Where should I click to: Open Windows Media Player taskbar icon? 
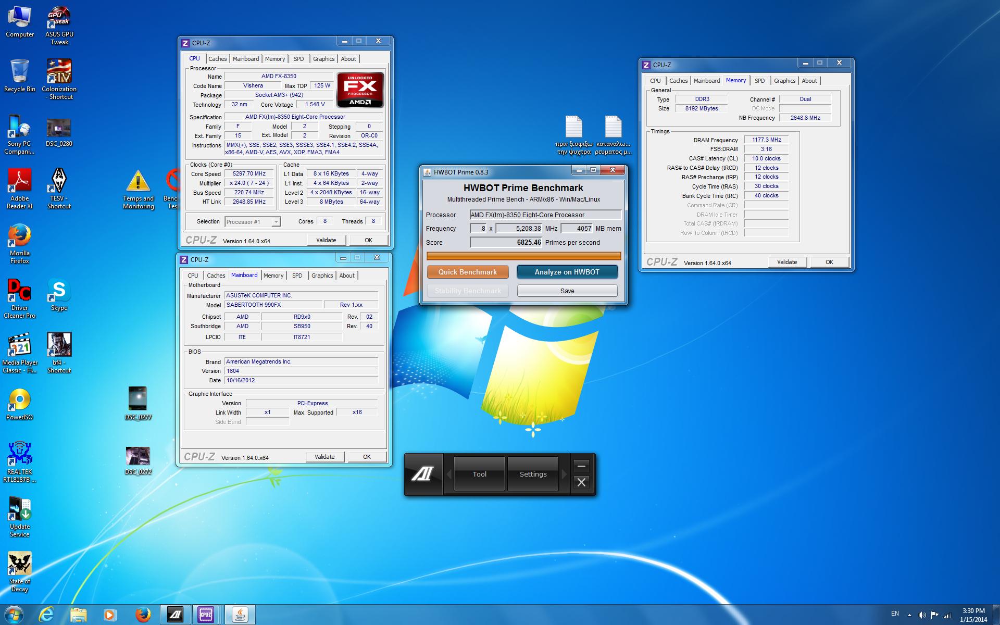click(x=110, y=615)
